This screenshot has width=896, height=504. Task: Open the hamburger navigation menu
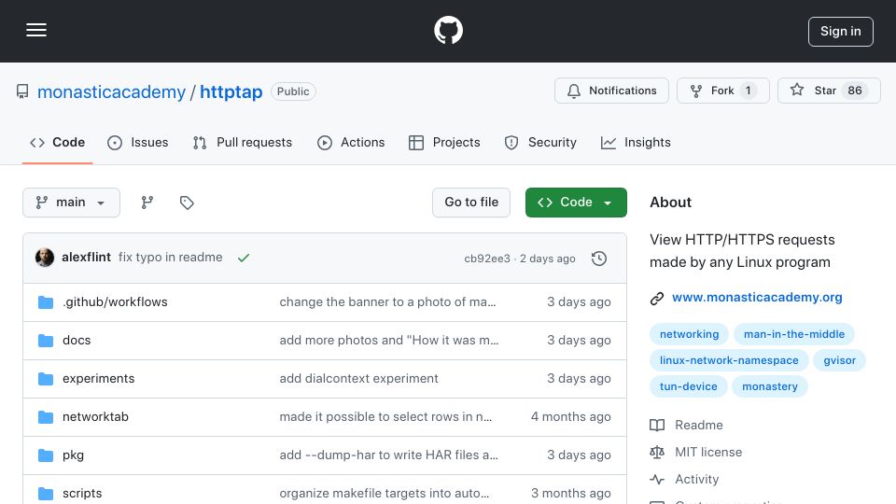36,30
